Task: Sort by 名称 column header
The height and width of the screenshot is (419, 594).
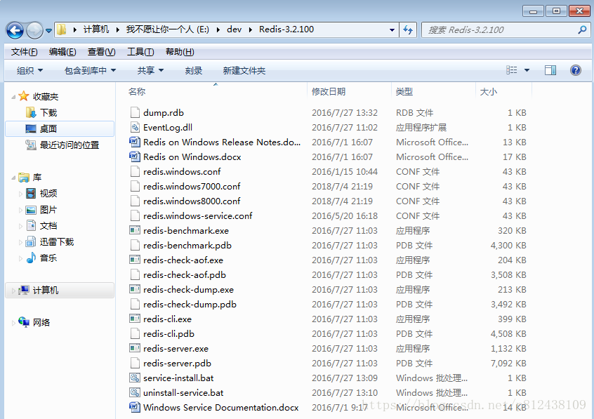Action: [x=137, y=92]
